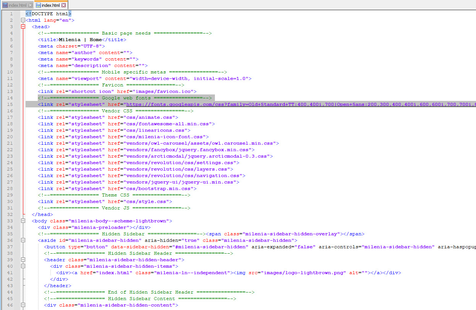Close the inactive first index.html tab
This screenshot has width=476, height=310.
[x=30, y=5]
